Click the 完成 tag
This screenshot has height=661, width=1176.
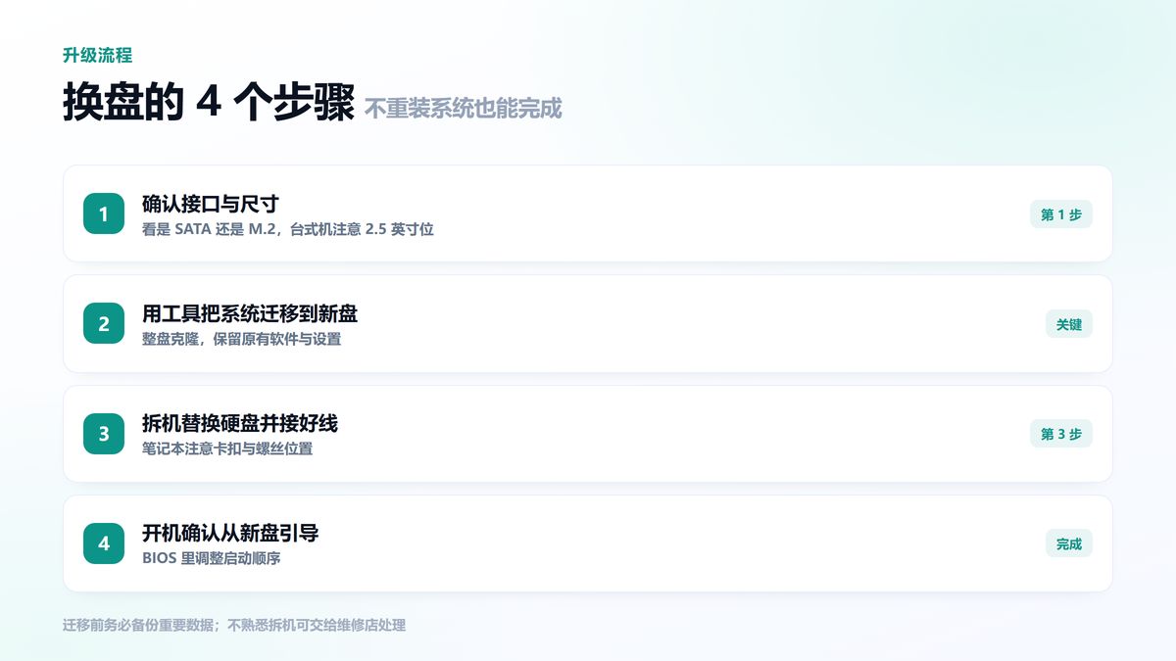click(1069, 543)
